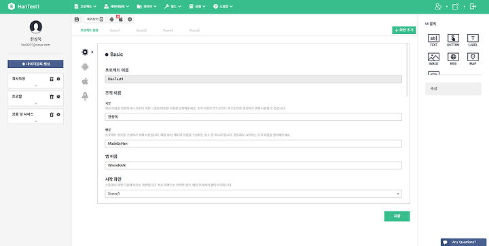Open the rocket section in the sidebar

(x=85, y=96)
